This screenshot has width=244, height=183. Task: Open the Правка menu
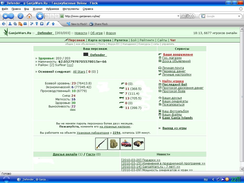tap(16, 9)
